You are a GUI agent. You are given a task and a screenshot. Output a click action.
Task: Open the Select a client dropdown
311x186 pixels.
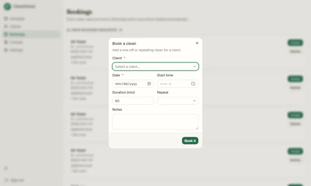point(155,66)
